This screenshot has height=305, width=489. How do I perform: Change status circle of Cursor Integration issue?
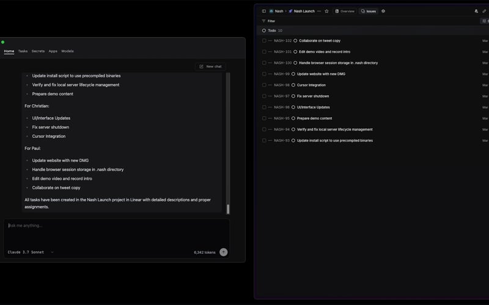(293, 85)
